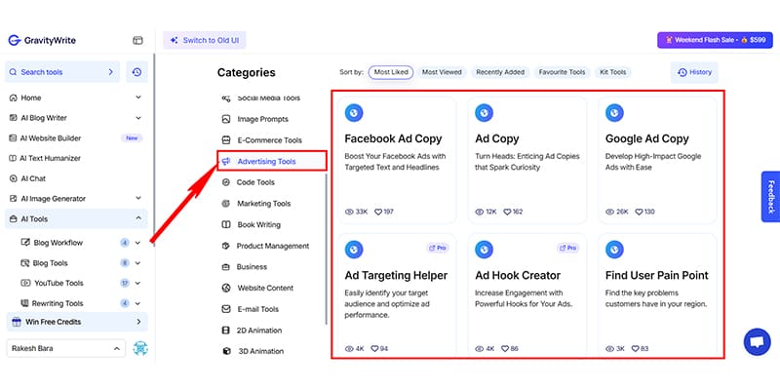Open the Weekend Flash Sale offer
The width and height of the screenshot is (780, 390).
pyautogui.click(x=715, y=40)
